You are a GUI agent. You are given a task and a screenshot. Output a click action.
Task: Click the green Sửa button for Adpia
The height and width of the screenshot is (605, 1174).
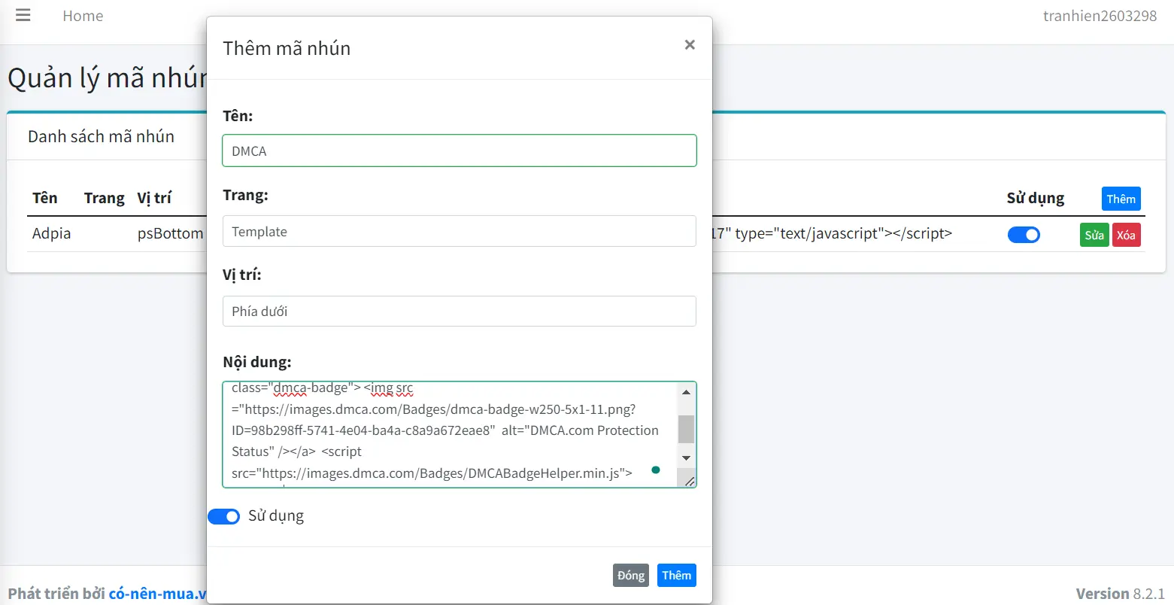pos(1094,235)
